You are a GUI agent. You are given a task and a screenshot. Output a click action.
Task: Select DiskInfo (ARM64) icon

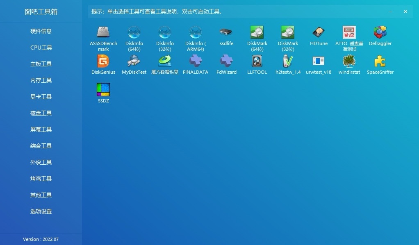coord(196,32)
